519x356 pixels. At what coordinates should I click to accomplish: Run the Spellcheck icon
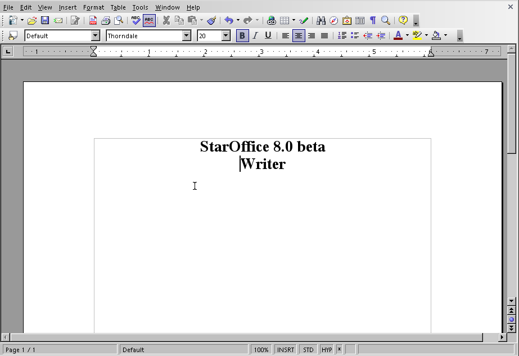click(136, 20)
